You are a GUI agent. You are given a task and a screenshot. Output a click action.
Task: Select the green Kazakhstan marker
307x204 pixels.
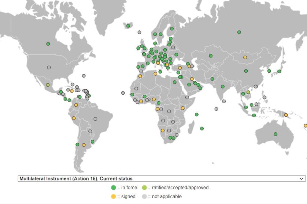coord(211,56)
